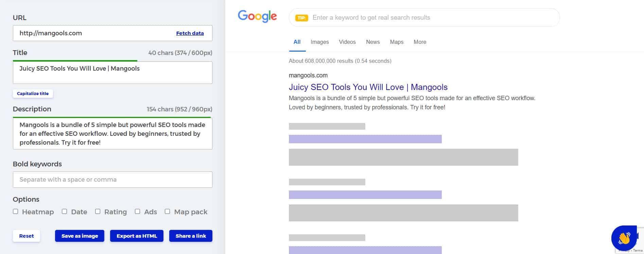Image resolution: width=644 pixels, height=254 pixels.
Task: Open the Videos tab
Action: (x=347, y=42)
